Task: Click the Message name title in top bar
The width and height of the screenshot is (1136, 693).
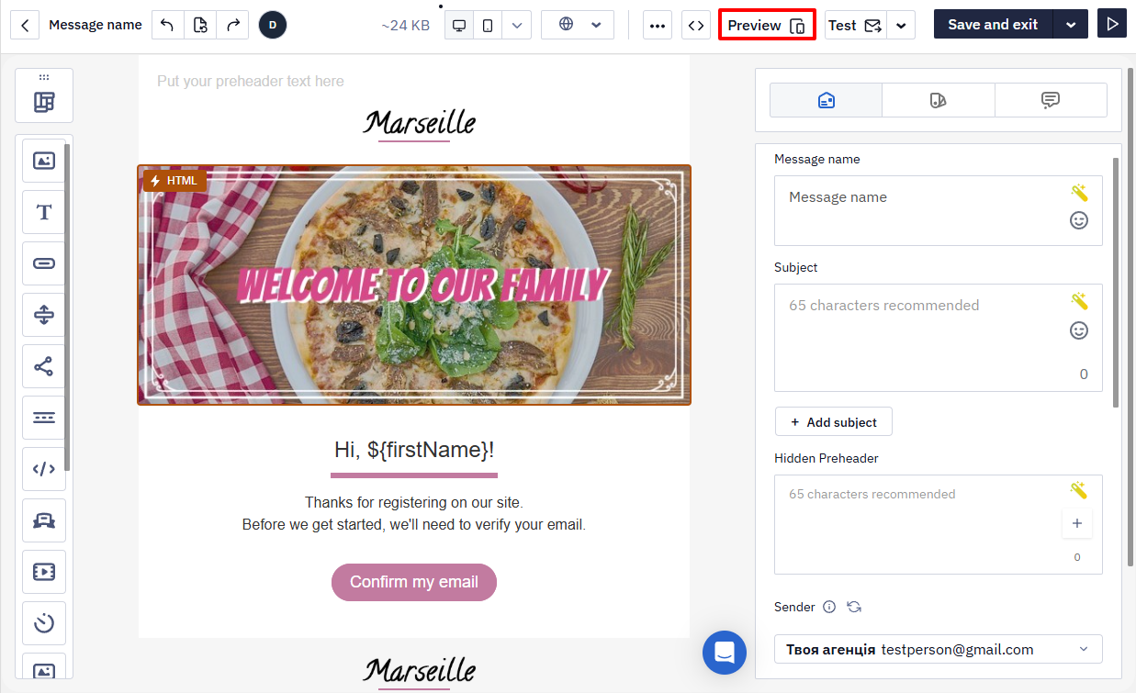Action: point(96,25)
